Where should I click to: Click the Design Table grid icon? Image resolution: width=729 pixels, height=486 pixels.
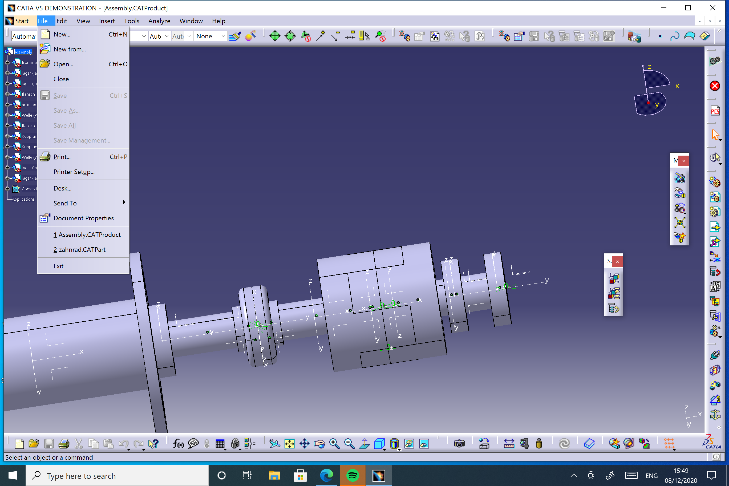coord(220,444)
